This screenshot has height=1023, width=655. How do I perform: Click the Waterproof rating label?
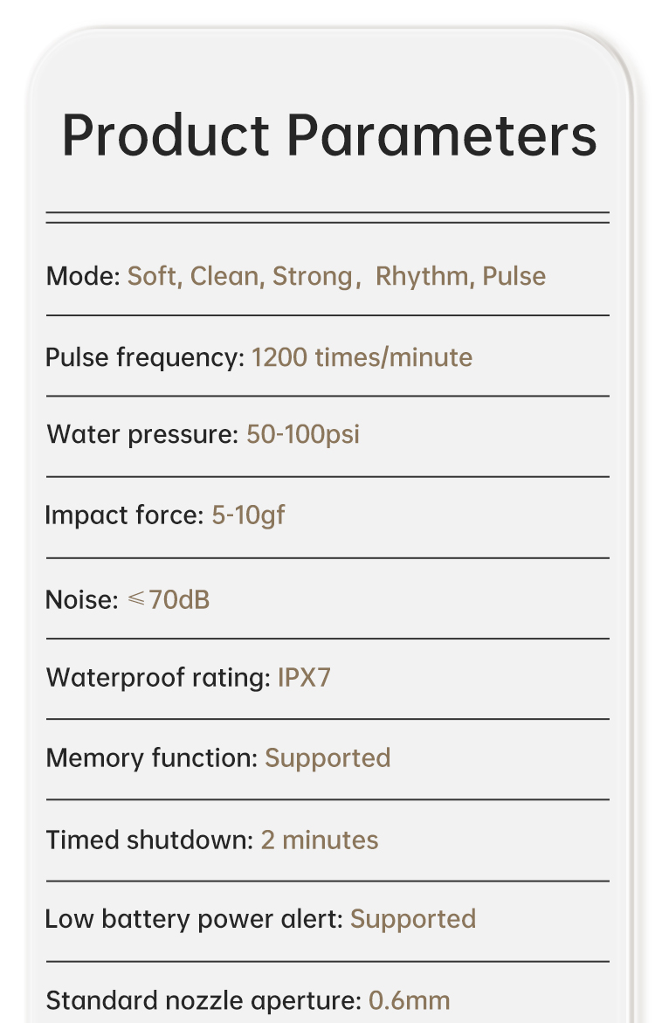click(x=158, y=677)
